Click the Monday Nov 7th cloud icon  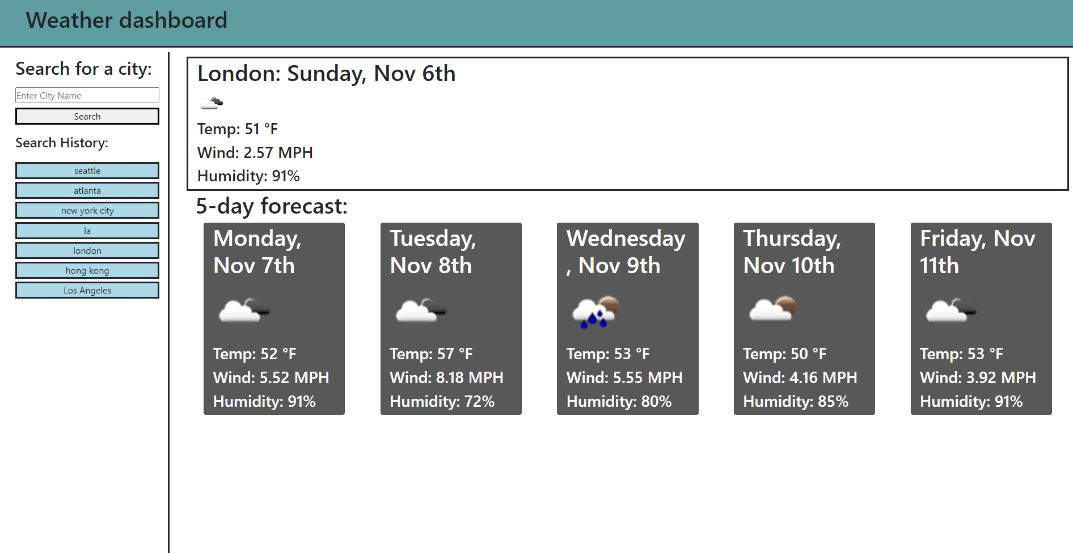click(245, 310)
